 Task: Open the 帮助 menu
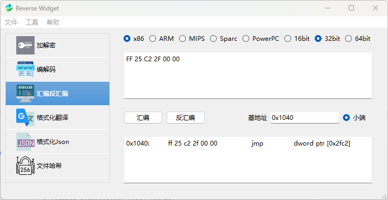[x=53, y=23]
